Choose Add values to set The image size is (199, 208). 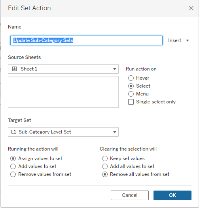[x=13, y=166]
